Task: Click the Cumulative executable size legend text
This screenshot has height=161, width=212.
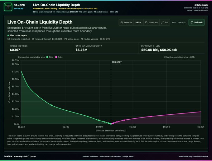Action: point(31,57)
